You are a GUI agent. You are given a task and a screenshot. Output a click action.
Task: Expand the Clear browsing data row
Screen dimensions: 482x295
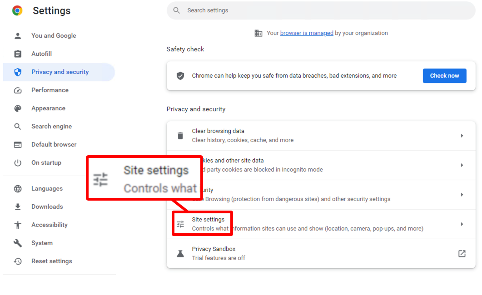[462, 135]
